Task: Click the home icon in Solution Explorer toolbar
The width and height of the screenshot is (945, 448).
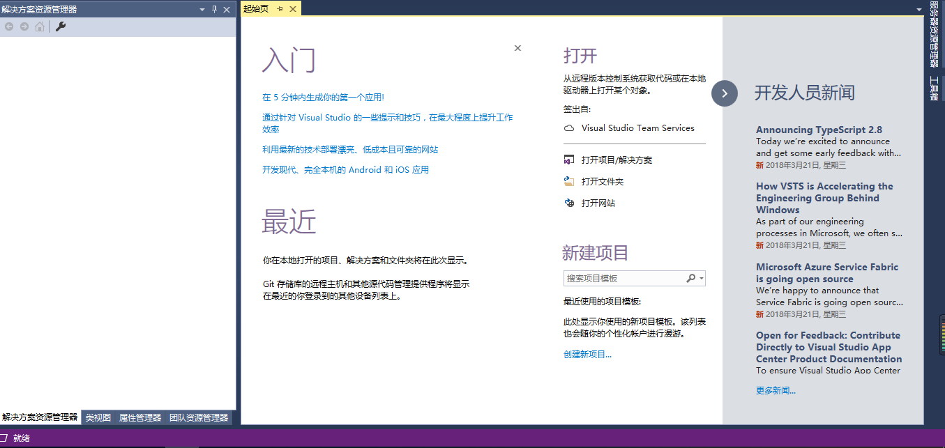Action: pos(40,26)
